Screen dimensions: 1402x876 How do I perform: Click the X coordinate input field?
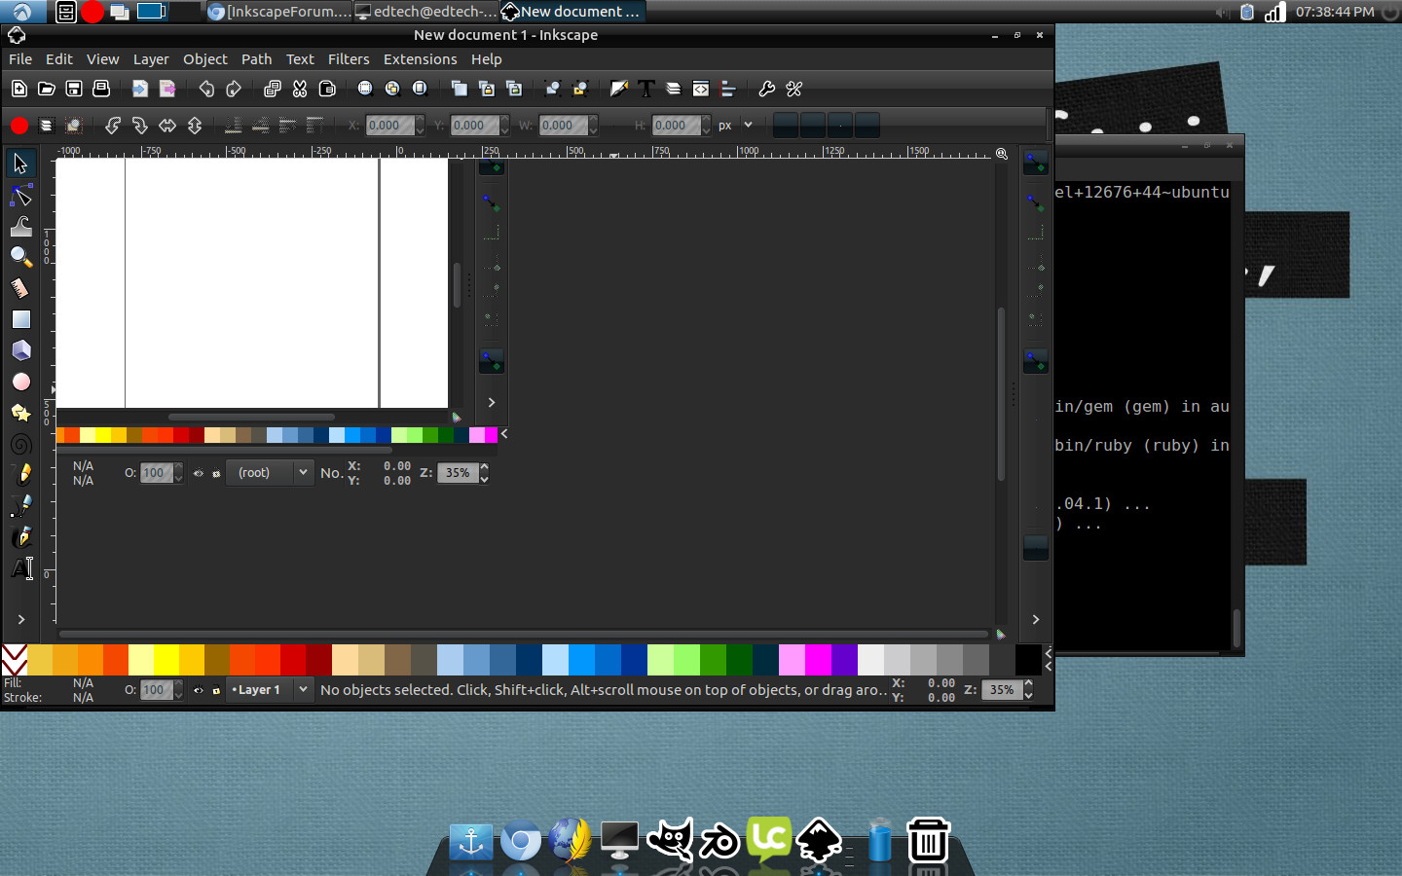(388, 125)
